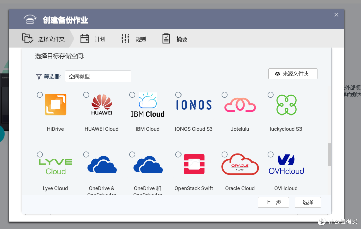
Task: Select the HiDrive radio button
Action: (40, 95)
